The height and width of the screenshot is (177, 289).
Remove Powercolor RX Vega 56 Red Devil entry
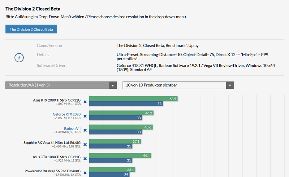[x=85, y=173]
